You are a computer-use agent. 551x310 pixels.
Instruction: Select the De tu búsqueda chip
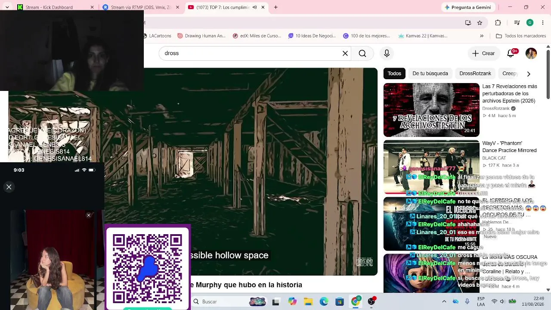point(430,74)
